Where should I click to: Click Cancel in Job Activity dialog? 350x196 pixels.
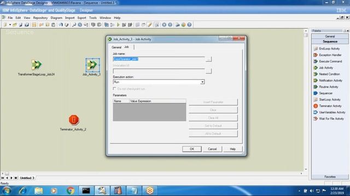pyautogui.click(x=212, y=149)
